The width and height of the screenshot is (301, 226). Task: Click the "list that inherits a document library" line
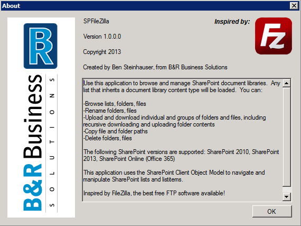[173, 90]
